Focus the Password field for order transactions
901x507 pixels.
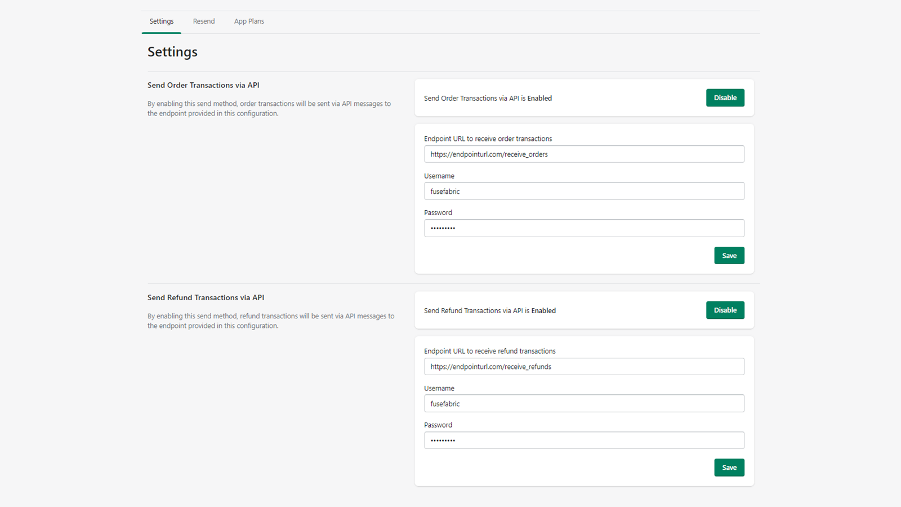584,228
